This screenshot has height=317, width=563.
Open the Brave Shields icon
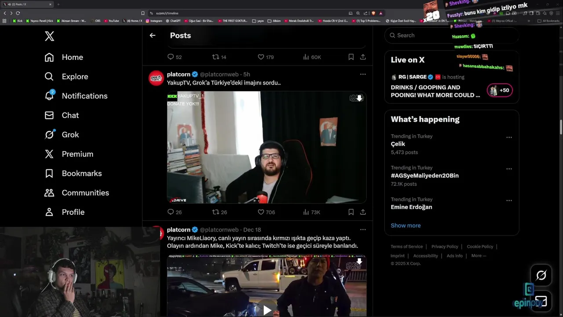pos(373,13)
